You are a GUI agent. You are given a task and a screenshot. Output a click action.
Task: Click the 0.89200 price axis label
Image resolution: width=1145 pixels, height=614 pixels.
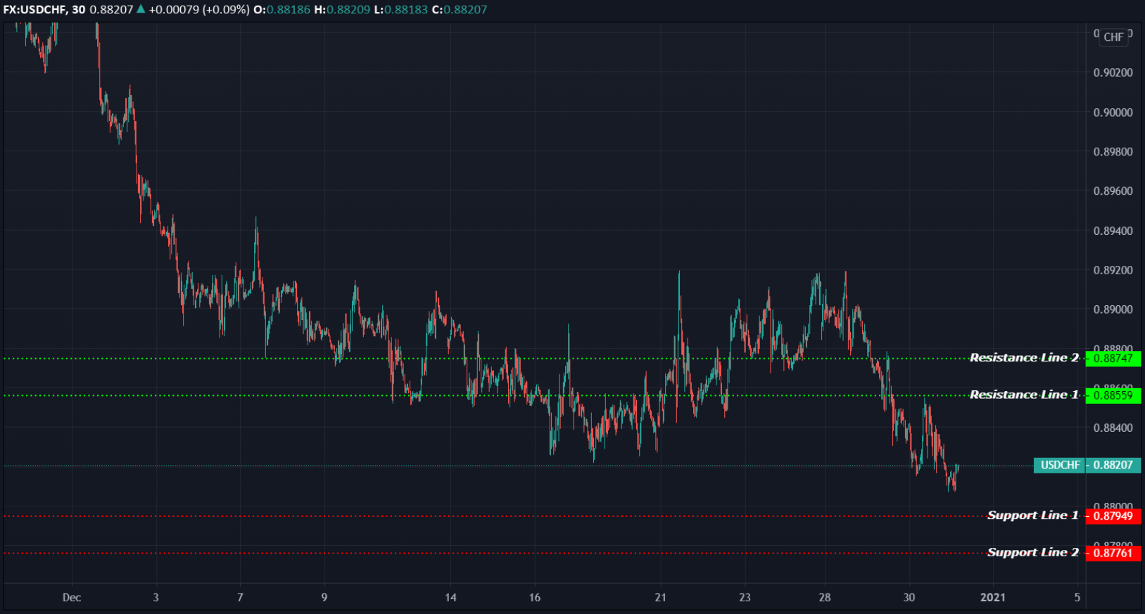pyautogui.click(x=1113, y=270)
